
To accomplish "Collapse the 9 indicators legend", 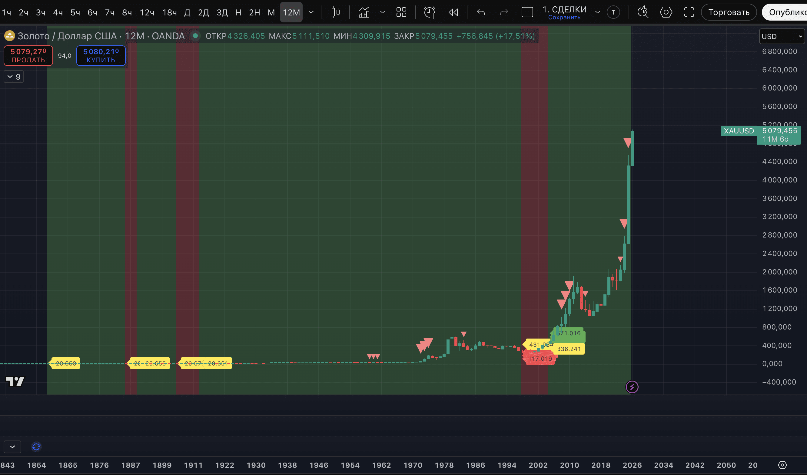I will coord(13,77).
